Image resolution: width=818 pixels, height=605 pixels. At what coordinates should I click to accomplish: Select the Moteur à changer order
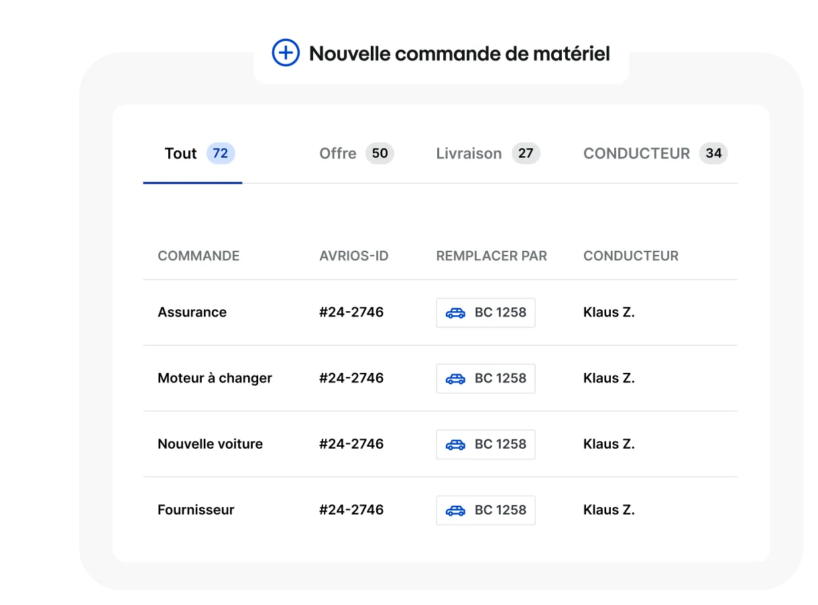[440, 378]
